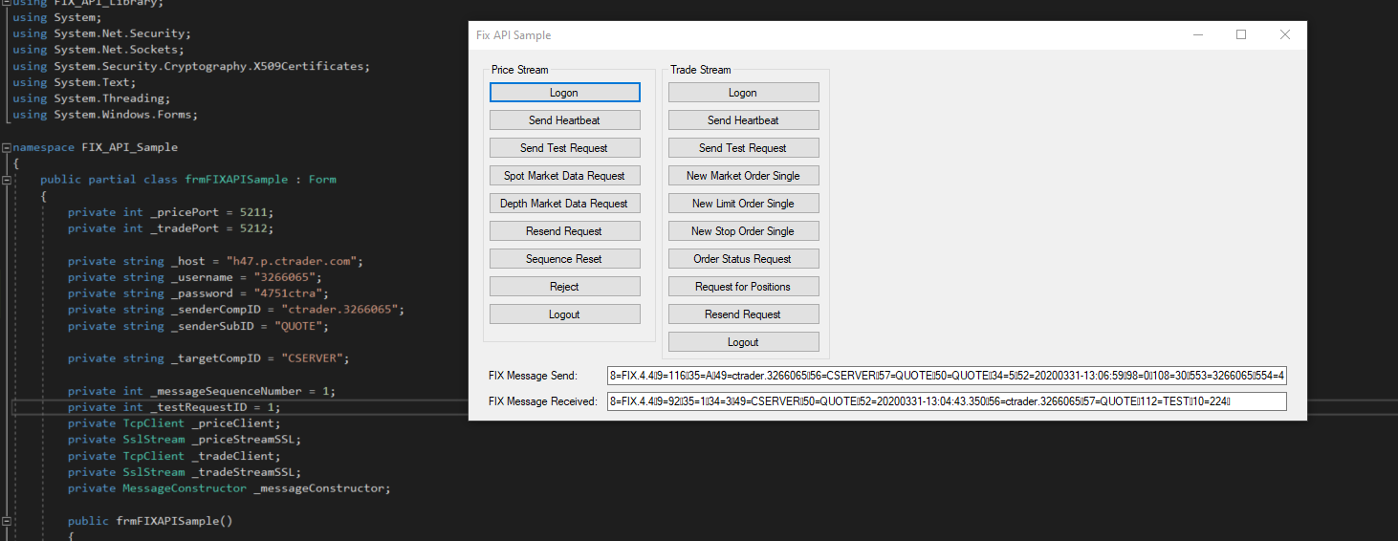Viewport: 1398px width, 541px height.
Task: Click the SslStream _tradeStreamSSL declaration
Action: pyautogui.click(x=185, y=472)
